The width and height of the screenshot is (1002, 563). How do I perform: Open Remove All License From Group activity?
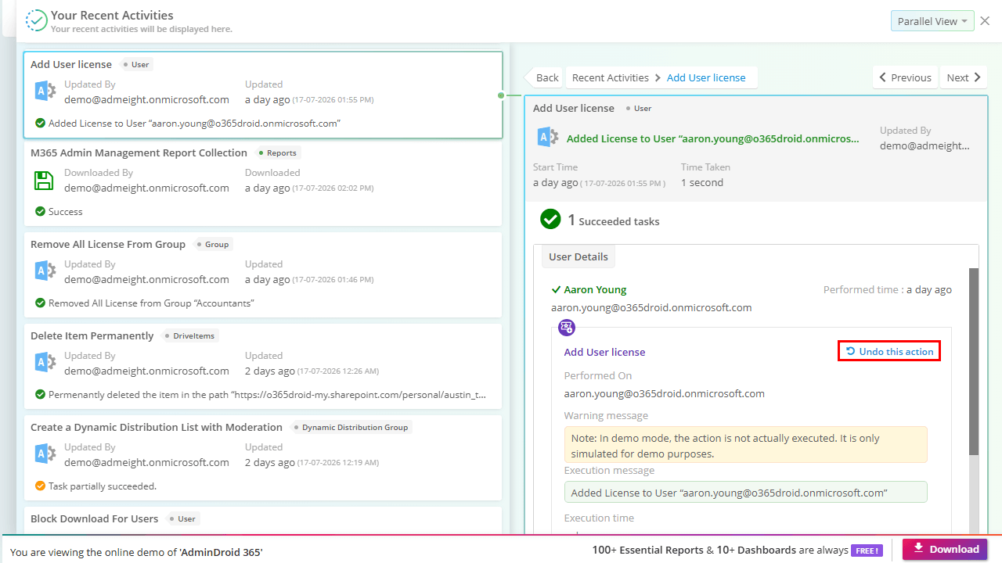click(263, 275)
